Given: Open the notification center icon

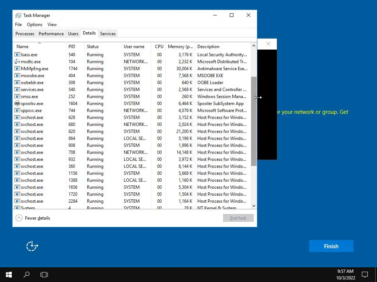Looking at the screenshot, I should pos(365,275).
